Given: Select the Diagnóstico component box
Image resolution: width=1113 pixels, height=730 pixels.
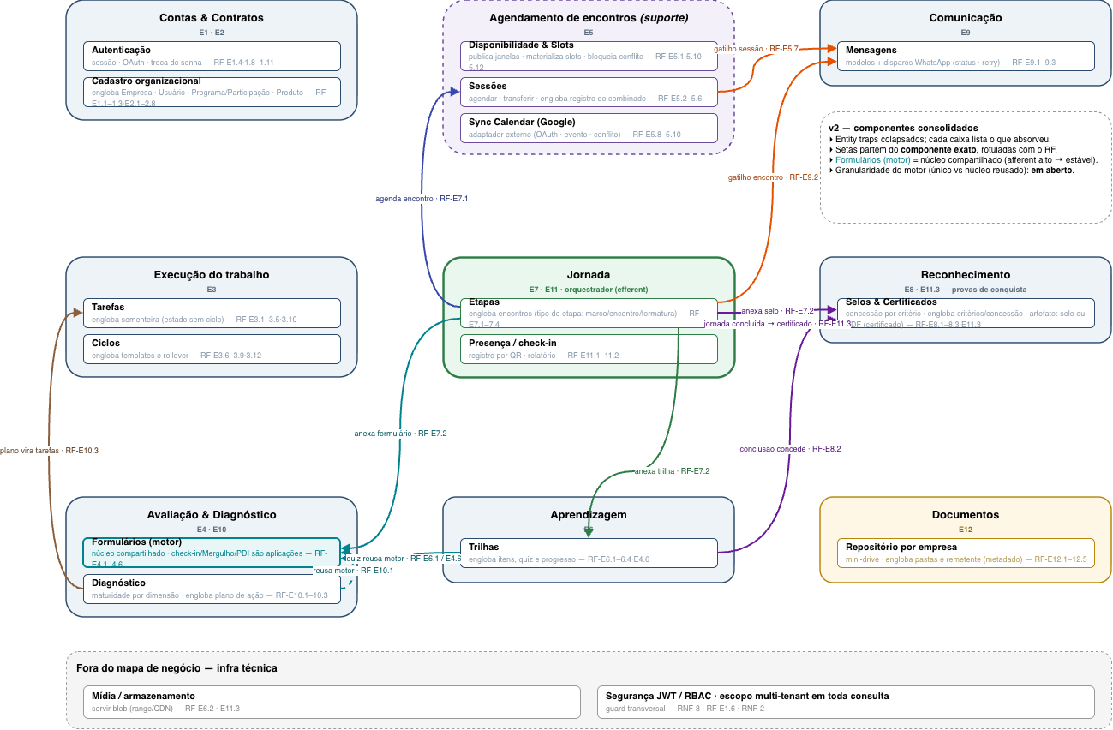Looking at the screenshot, I should coord(212,589).
